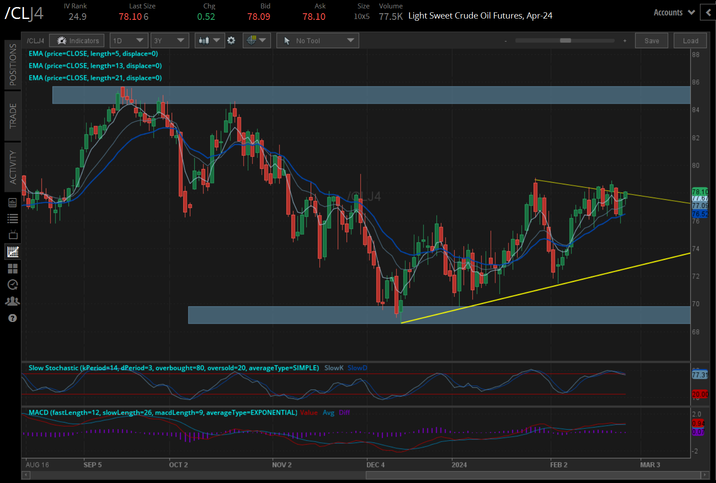Toggle the SlowD plot visibility
Screen dimensions: 716x483
[357, 367]
